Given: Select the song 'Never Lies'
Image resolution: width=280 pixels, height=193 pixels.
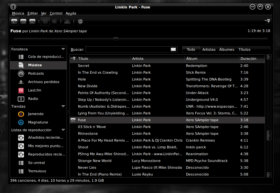Looking at the screenshot, I should pos(87,167).
